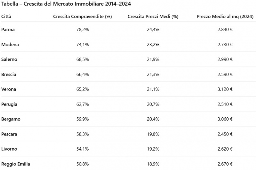
Task: Select the Perugia row label
Action: (x=9, y=104)
